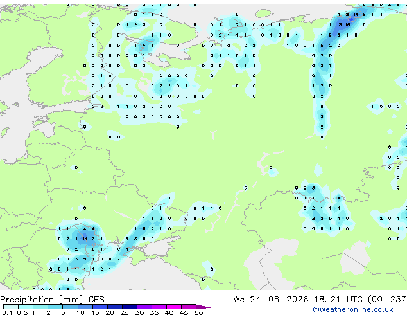This screenshot has height=315, width=407.
Task: Click the 35–40 mm violet legend segment
Action: (x=159, y=307)
